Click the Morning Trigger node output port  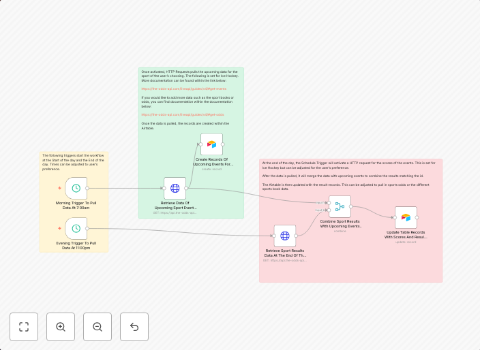coord(88,188)
